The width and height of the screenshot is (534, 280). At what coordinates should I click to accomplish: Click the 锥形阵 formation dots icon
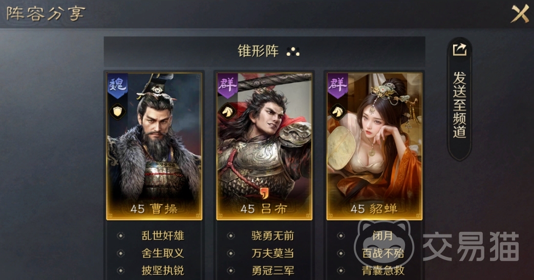click(x=293, y=52)
